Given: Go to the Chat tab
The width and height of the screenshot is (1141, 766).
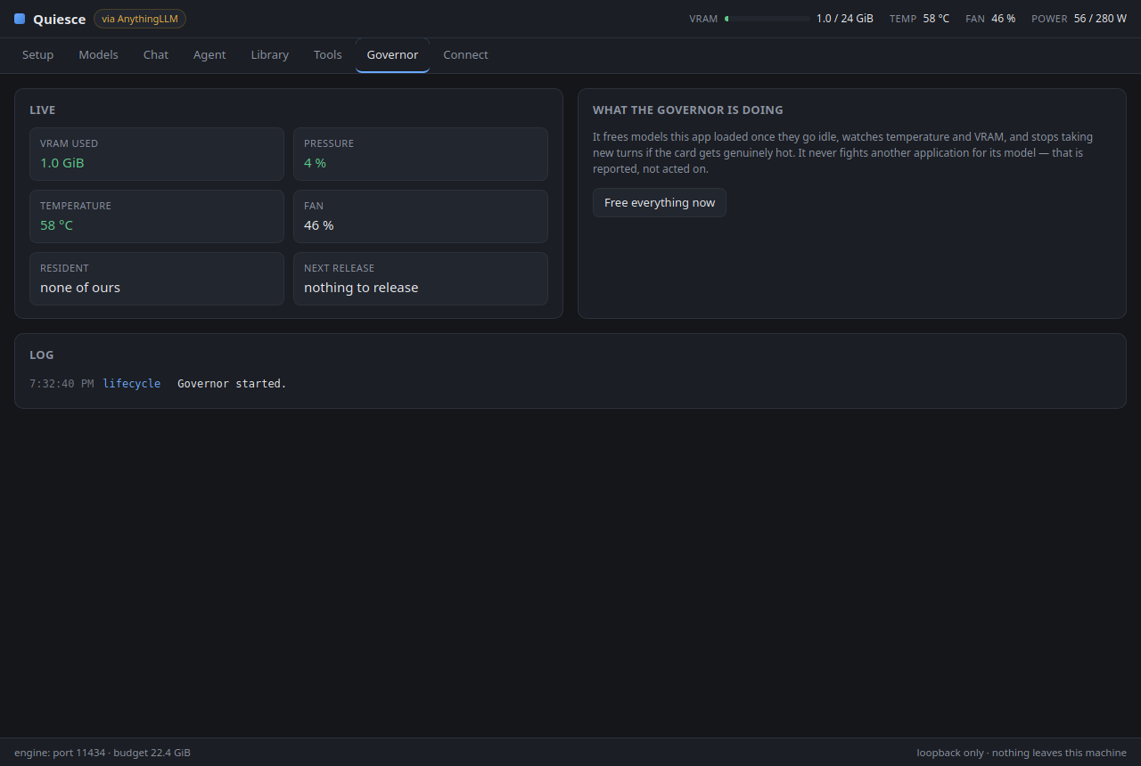Looking at the screenshot, I should [x=156, y=54].
